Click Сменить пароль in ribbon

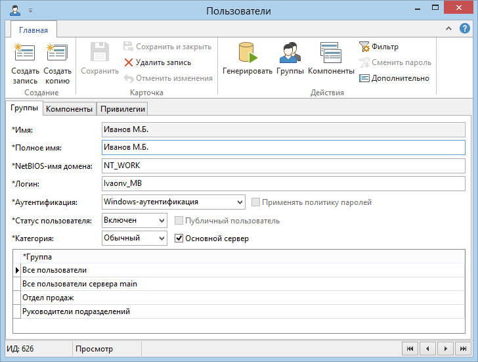click(395, 62)
